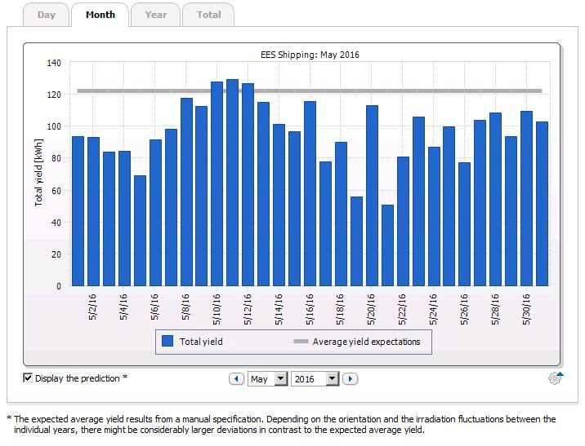Image resolution: width=585 pixels, height=446 pixels.
Task: Click the chart title EES Shipping: May 2016
Action: pyautogui.click(x=310, y=55)
